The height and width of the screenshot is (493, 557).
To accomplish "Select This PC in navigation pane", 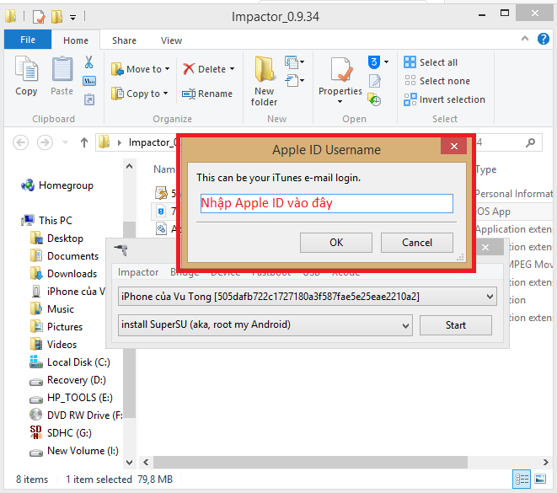I will click(x=46, y=221).
